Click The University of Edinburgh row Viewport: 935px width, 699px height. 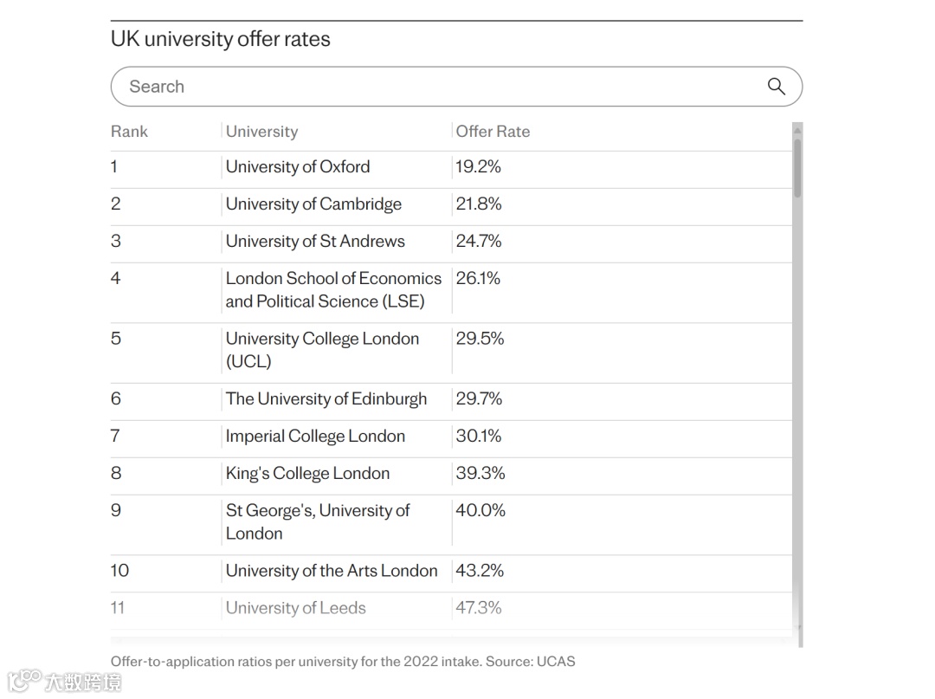coord(326,398)
